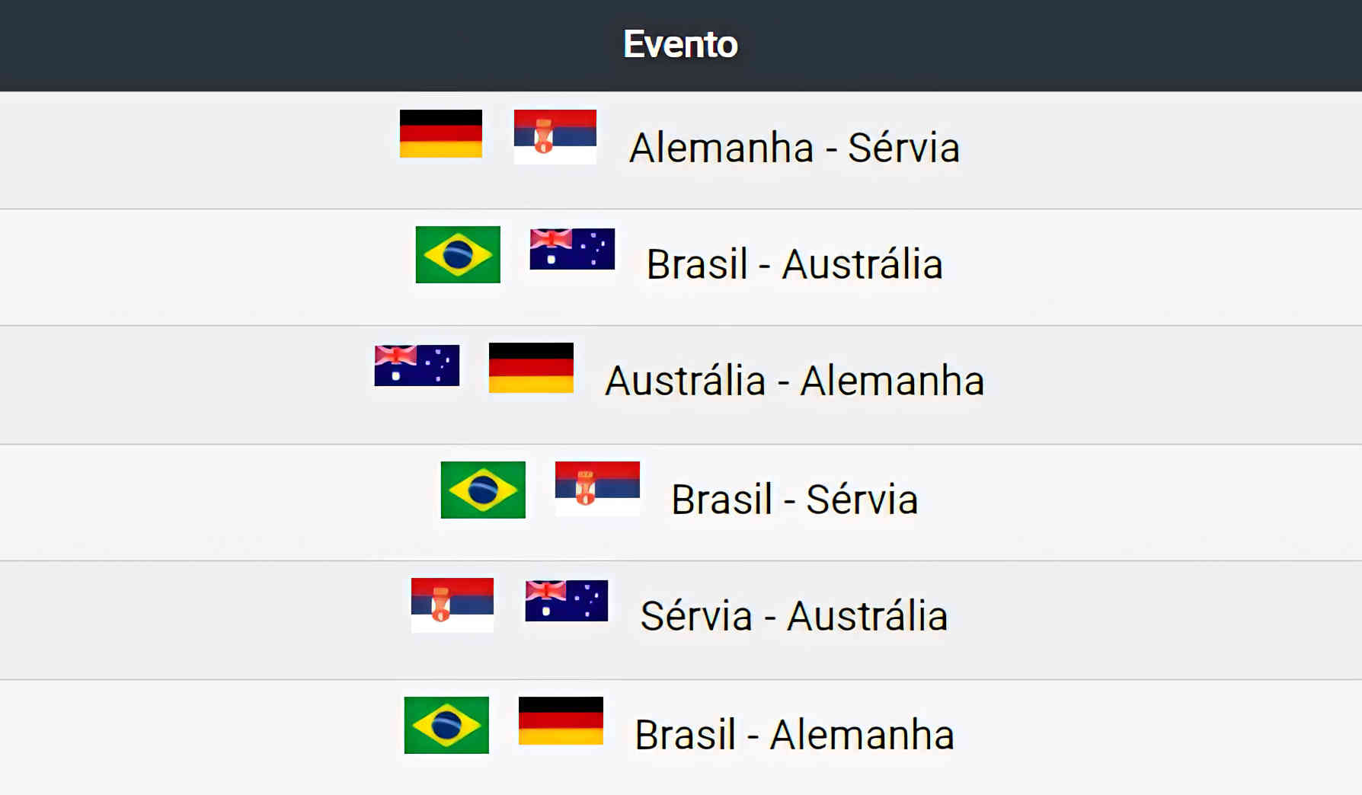The width and height of the screenshot is (1362, 795).
Task: Click Germany flag in Austrália - Alemanha row
Action: coord(531,368)
